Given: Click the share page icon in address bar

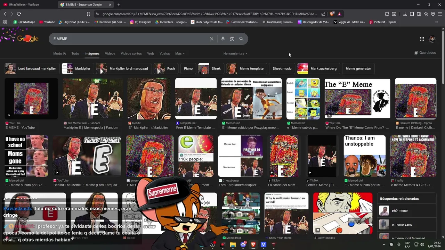Looking at the screenshot, I should (x=323, y=14).
